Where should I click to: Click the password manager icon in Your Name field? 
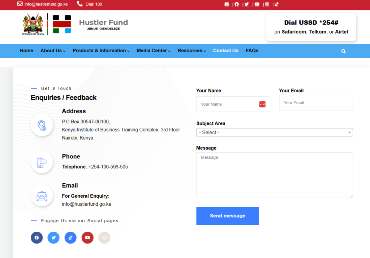click(262, 104)
